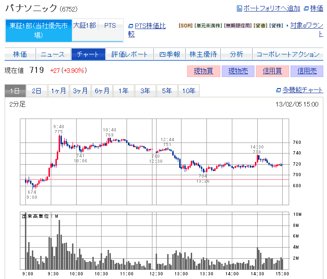The image size is (327, 279).
Task: Open the 株価 link at top right
Action: click(316, 9)
